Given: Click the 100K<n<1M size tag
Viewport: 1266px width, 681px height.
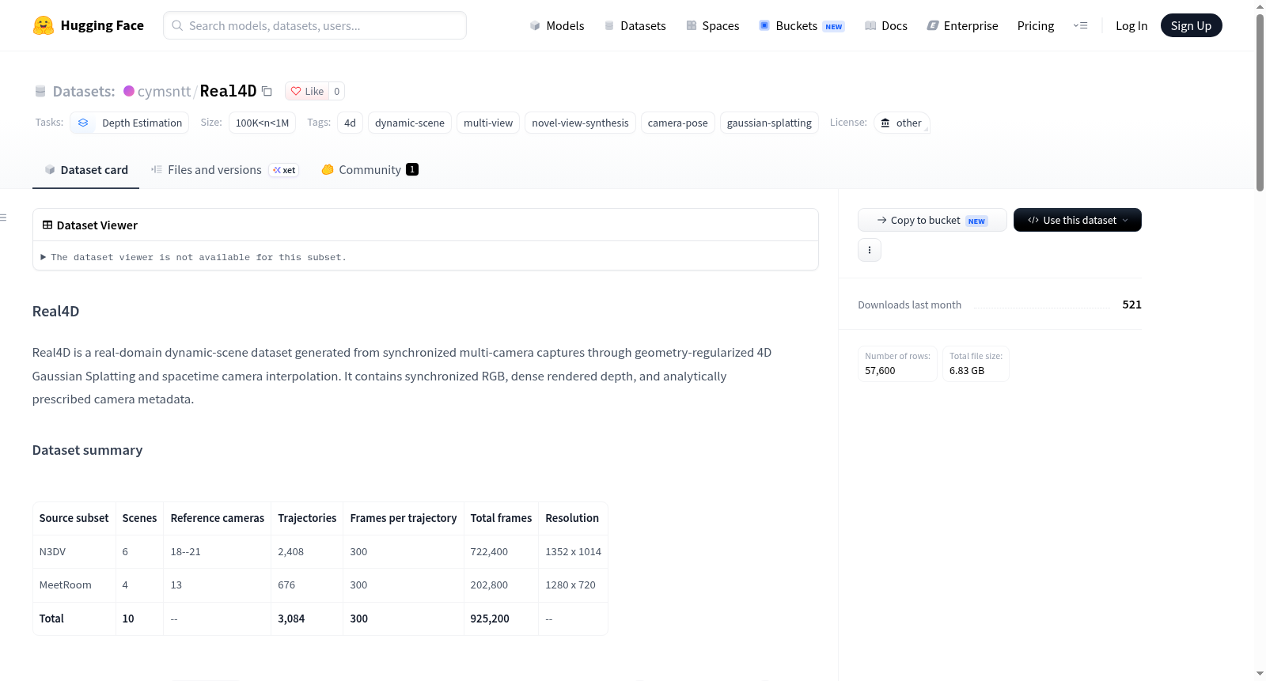Looking at the screenshot, I should pos(262,123).
